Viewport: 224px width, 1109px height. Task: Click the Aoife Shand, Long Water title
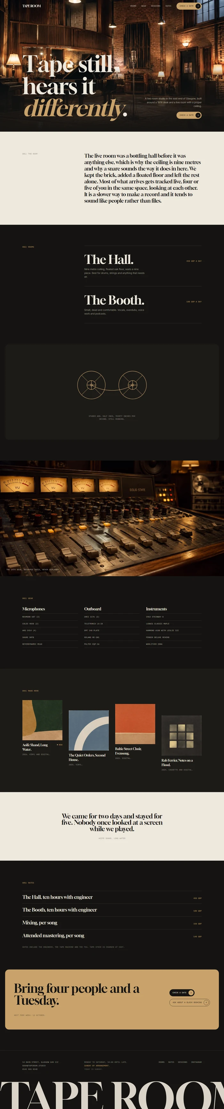click(x=35, y=747)
